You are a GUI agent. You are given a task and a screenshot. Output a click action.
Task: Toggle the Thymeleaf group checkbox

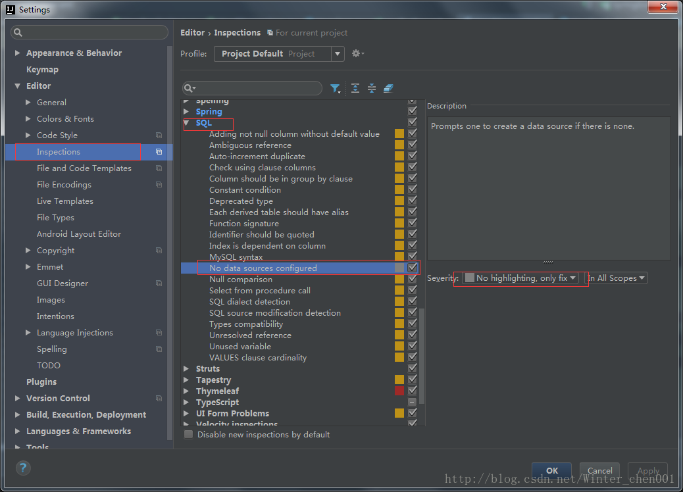413,391
